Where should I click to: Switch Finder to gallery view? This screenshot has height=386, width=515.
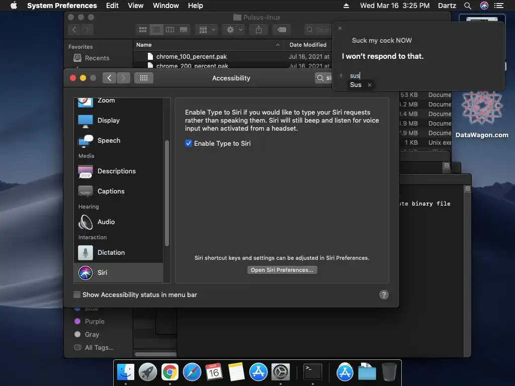(184, 30)
